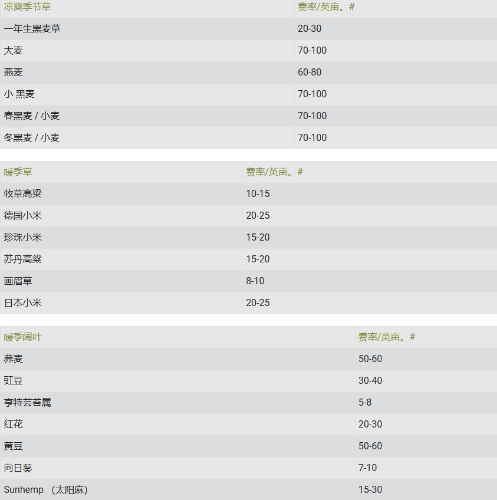Select the Sunhemp (太阳麻) entry
The image size is (497, 500).
(46, 490)
